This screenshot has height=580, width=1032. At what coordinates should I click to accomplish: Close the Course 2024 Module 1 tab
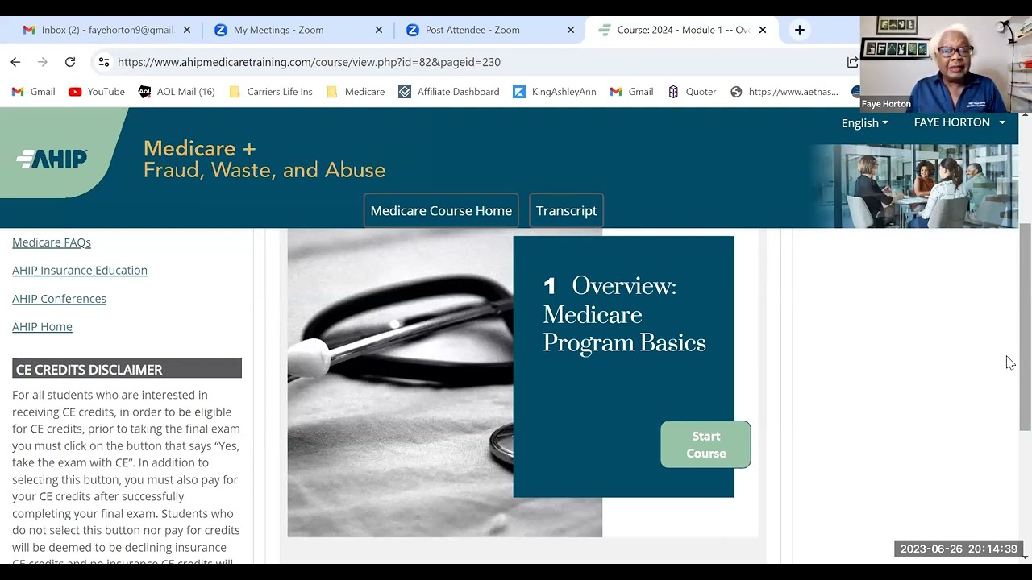(x=763, y=30)
